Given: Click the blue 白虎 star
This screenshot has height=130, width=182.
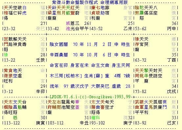Looking at the screenshot, I should pyautogui.click(x=25, y=10).
